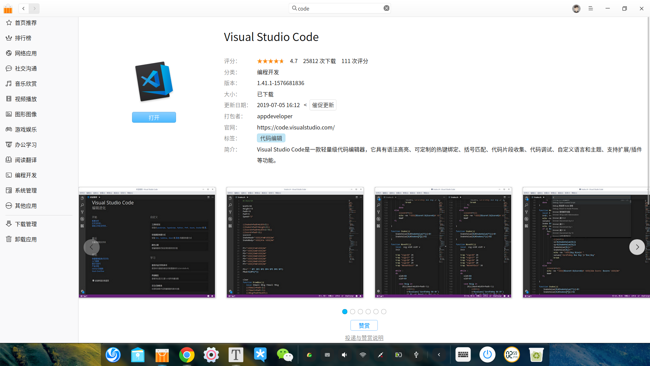This screenshot has width=650, height=366.
Task: Open the shutdown menu from the dock
Action: pyautogui.click(x=487, y=354)
